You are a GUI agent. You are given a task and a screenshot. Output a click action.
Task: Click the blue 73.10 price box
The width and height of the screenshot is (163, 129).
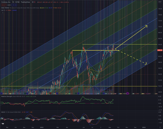[14, 5]
